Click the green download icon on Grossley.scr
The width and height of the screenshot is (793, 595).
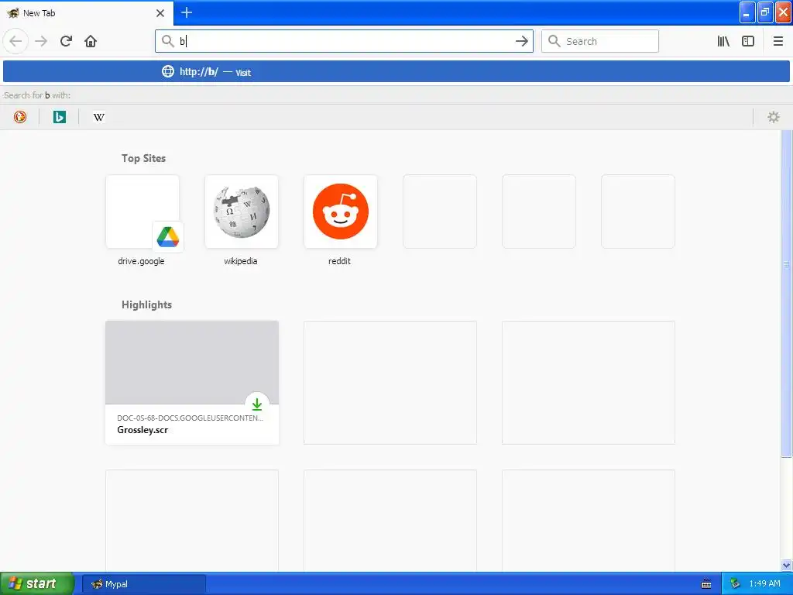click(x=257, y=404)
